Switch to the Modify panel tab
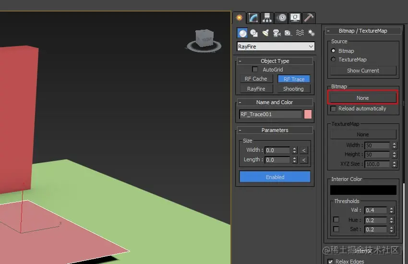 click(x=253, y=18)
